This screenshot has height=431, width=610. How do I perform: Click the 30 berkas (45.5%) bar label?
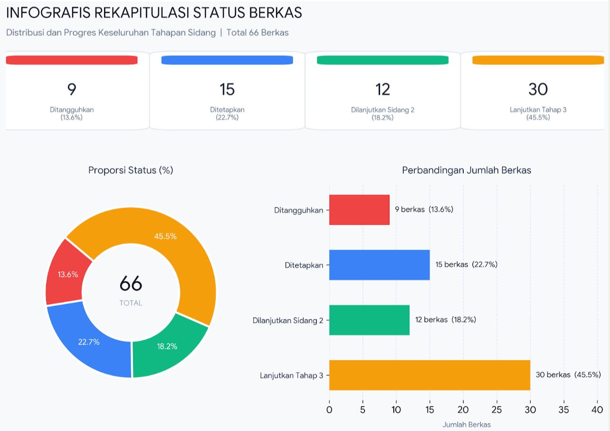[568, 375]
